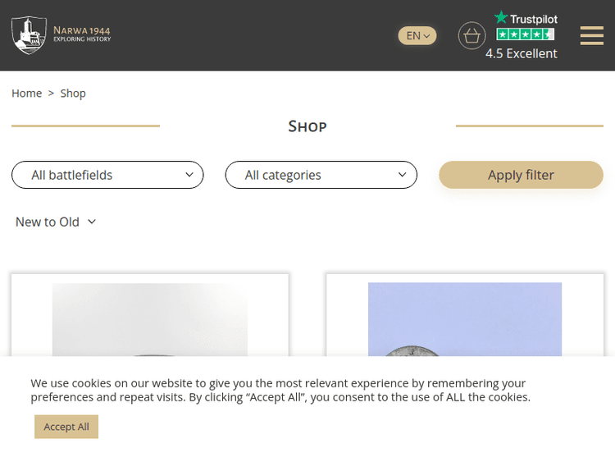Open the hamburger navigation menu
615x462 pixels.
(x=591, y=36)
